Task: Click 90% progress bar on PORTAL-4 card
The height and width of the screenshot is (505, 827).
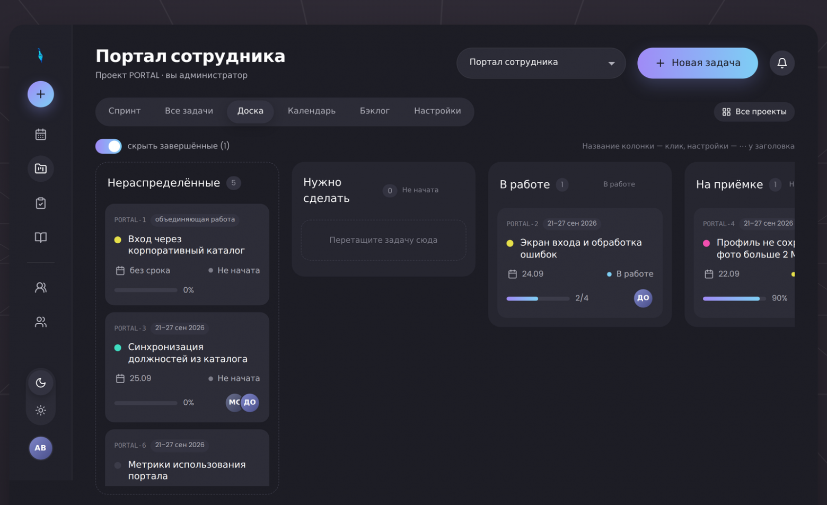Action: pyautogui.click(x=734, y=298)
